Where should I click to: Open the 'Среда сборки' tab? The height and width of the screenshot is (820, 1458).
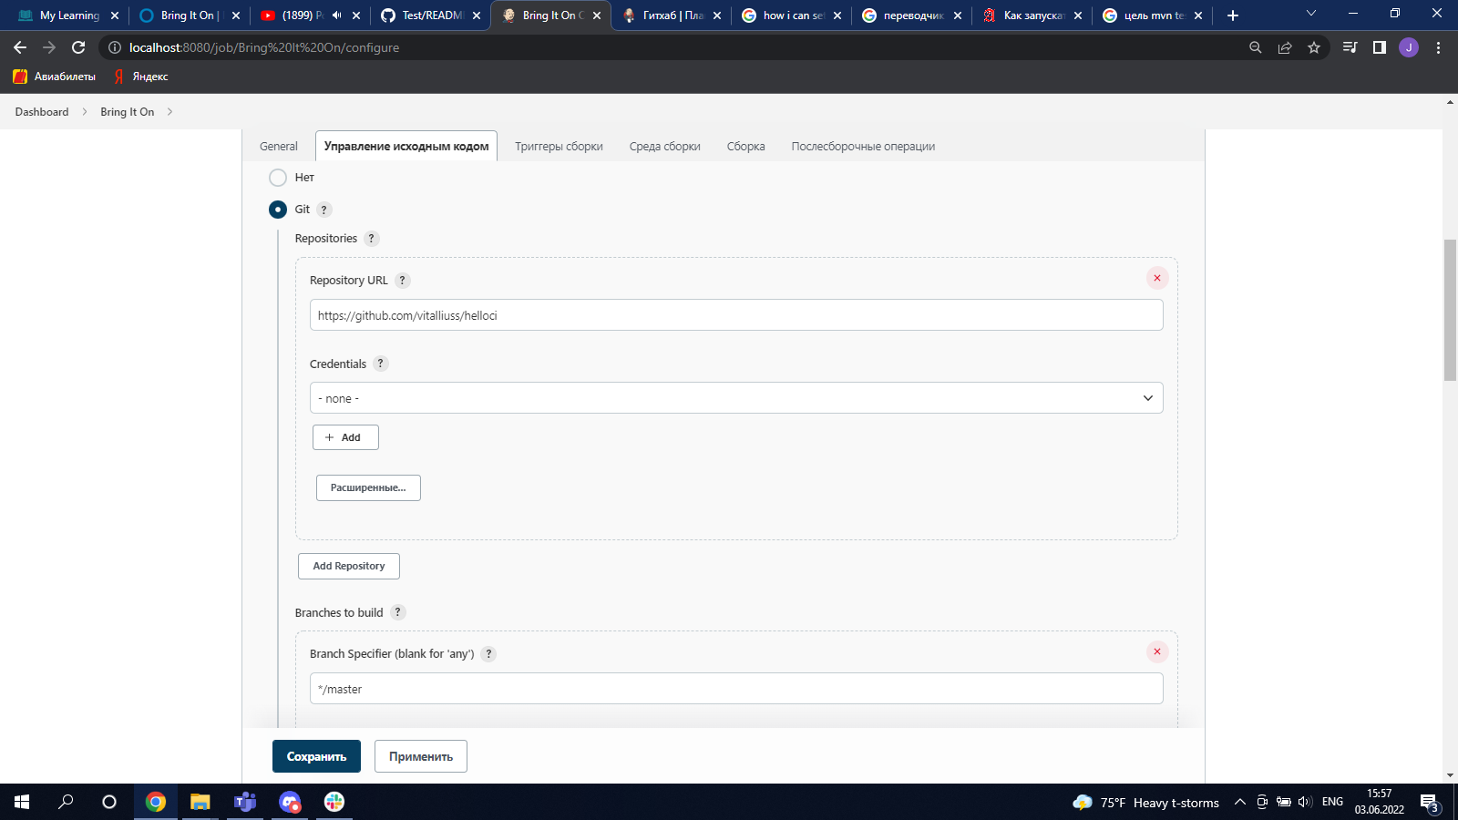click(665, 147)
